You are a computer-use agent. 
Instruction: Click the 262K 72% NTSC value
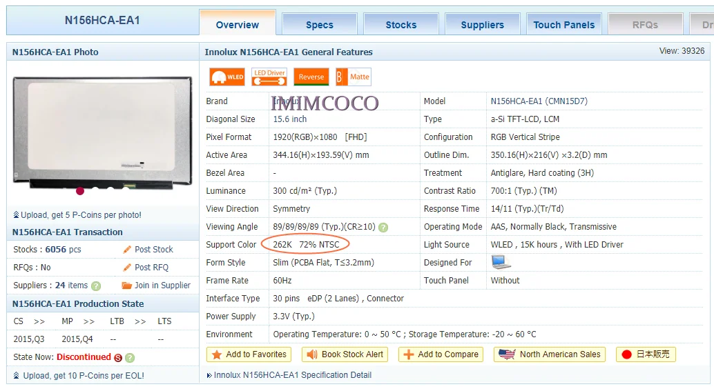click(x=306, y=245)
